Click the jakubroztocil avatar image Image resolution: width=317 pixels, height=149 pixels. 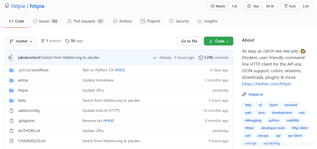click(x=11, y=57)
